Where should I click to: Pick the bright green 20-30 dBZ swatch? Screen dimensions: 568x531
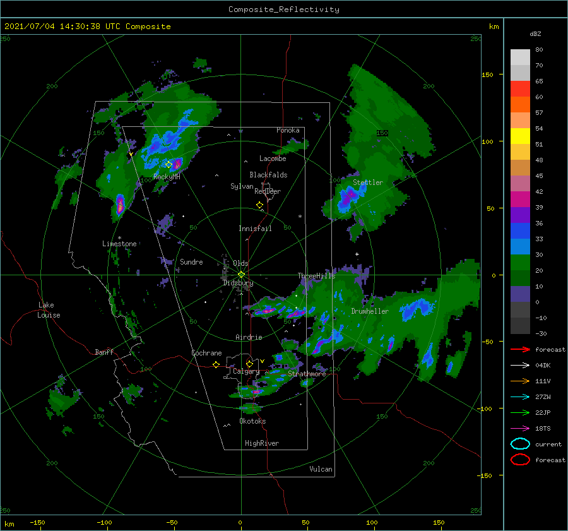pos(520,262)
